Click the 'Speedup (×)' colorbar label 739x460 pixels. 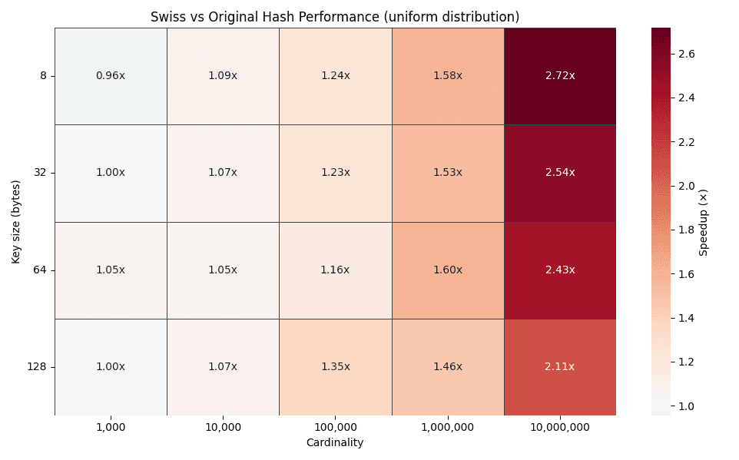(x=704, y=222)
